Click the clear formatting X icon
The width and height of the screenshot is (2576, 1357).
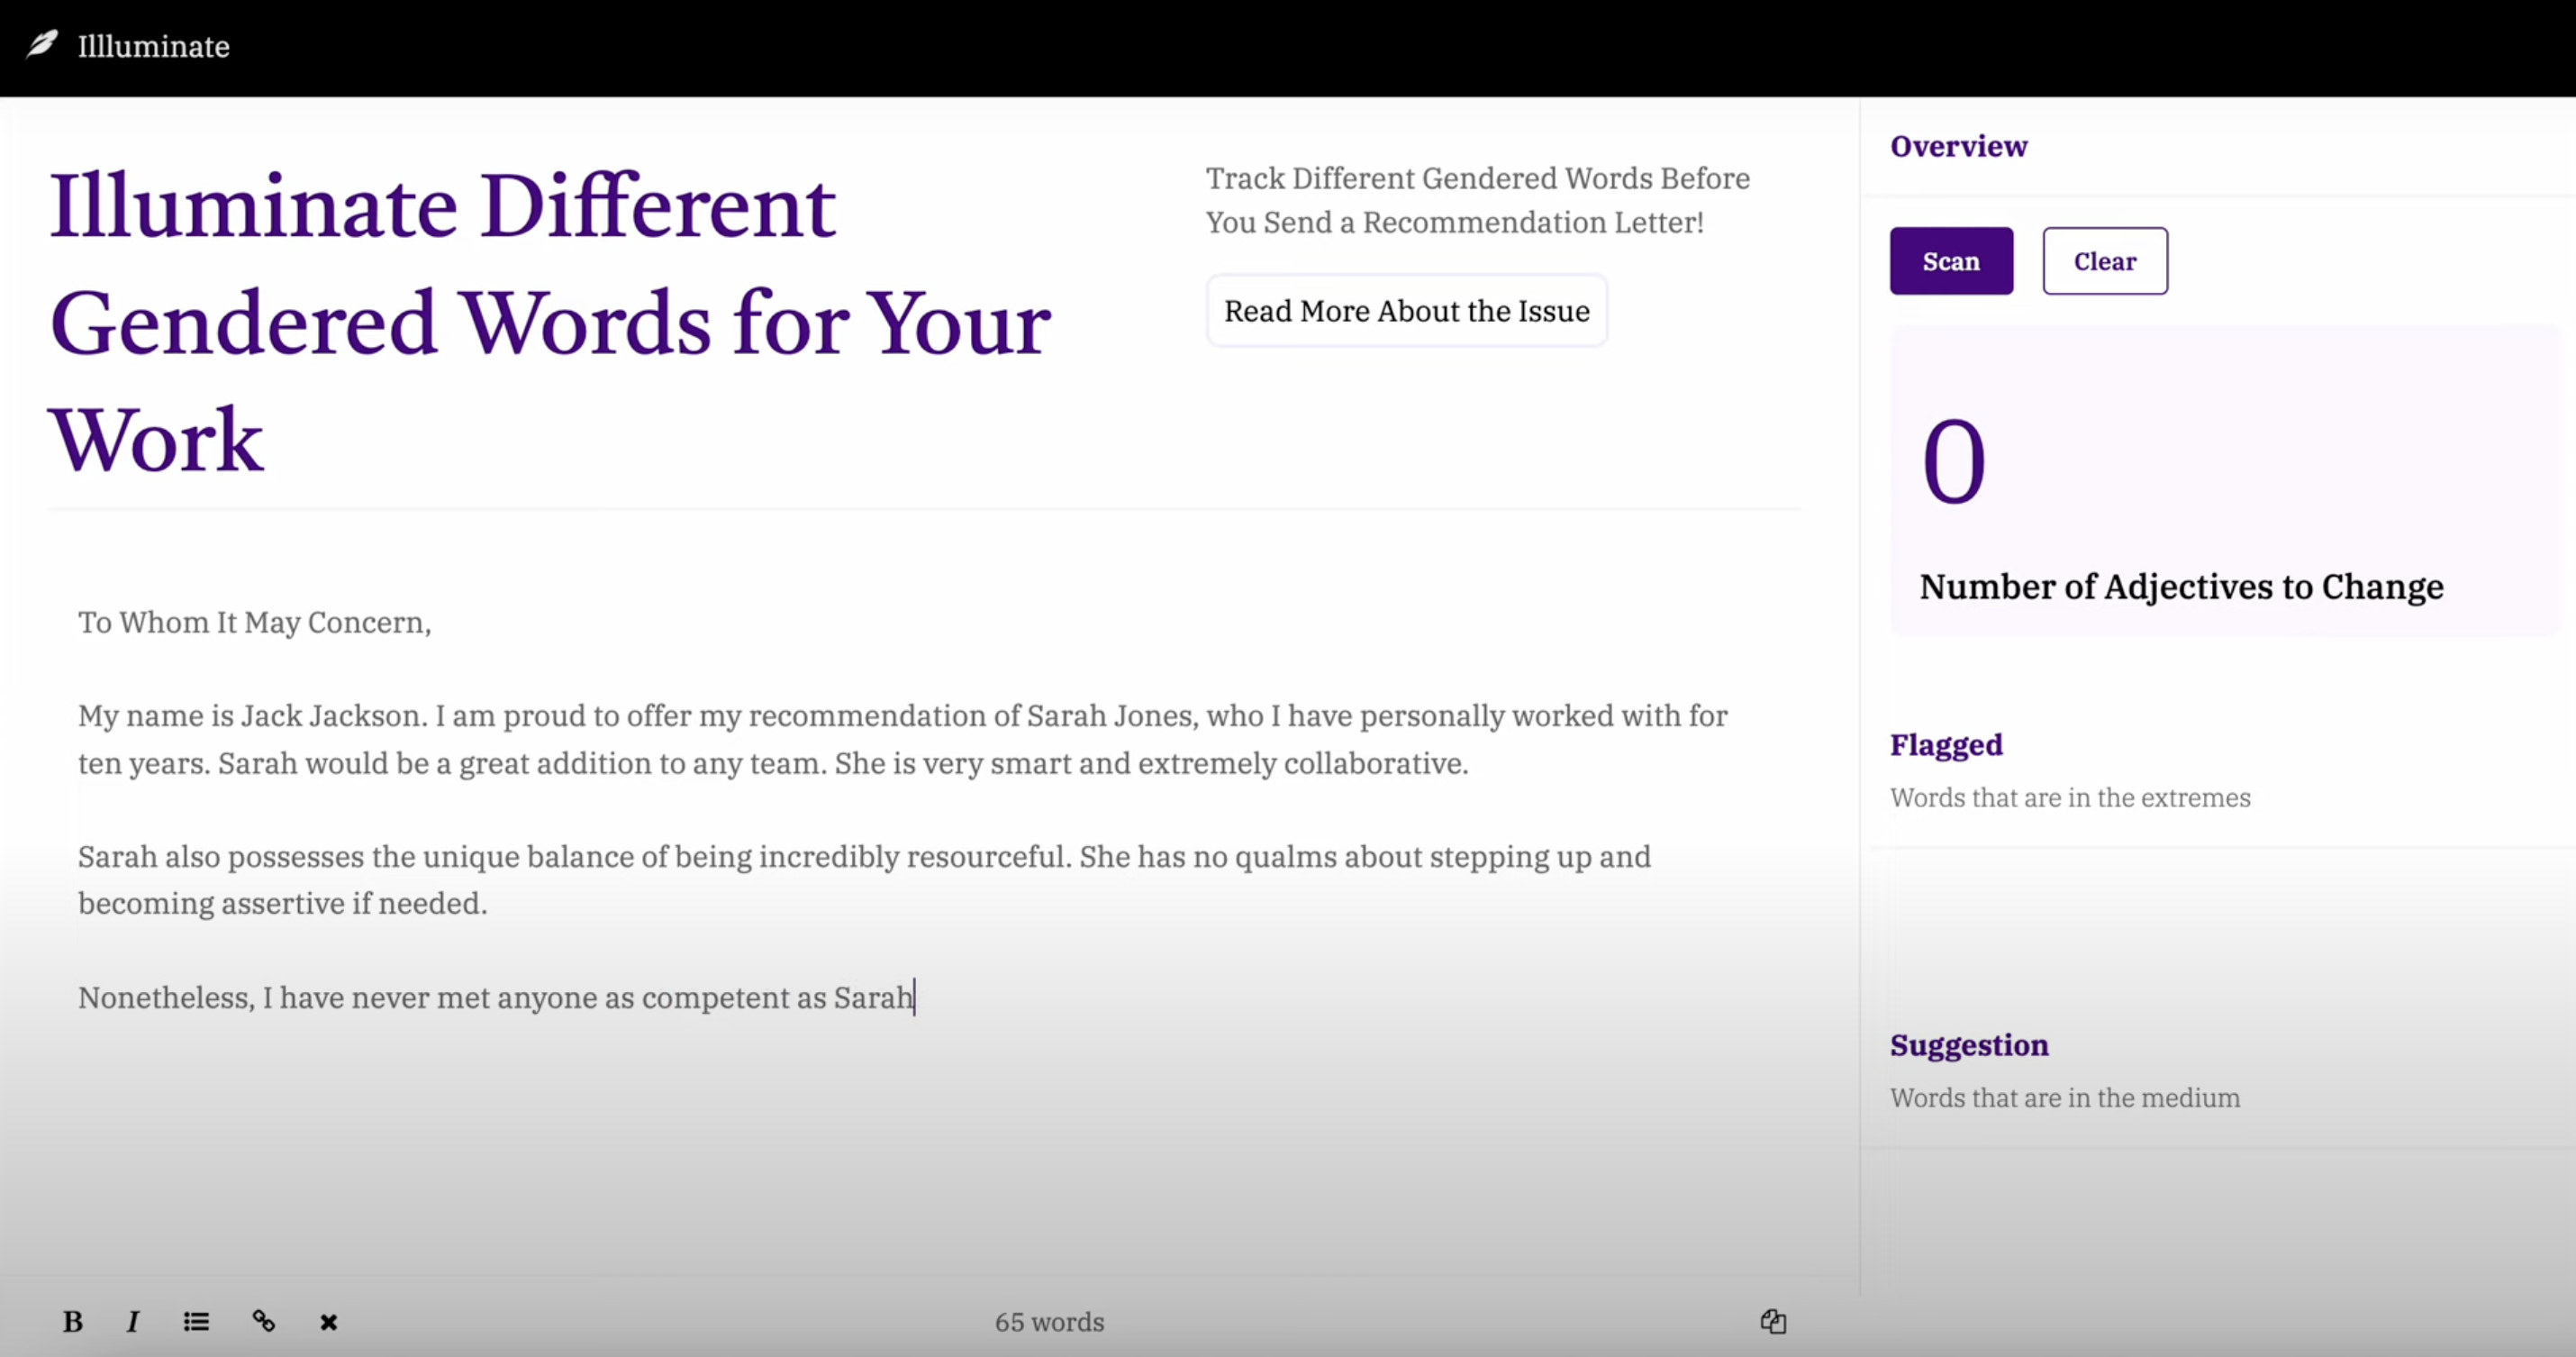(x=328, y=1322)
